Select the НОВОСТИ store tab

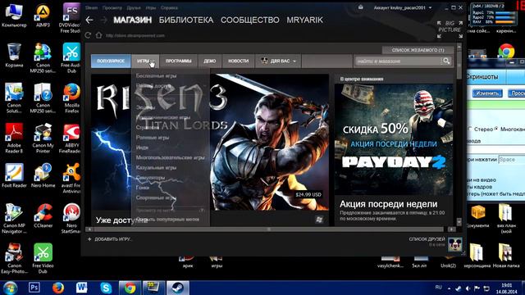(x=239, y=61)
